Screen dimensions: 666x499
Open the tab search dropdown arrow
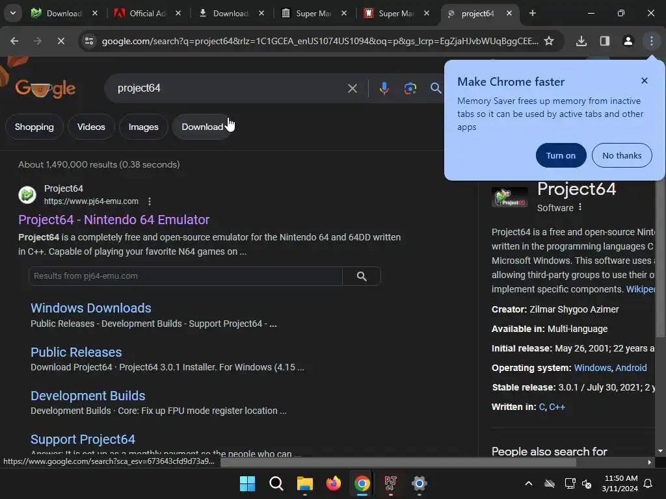(x=13, y=13)
